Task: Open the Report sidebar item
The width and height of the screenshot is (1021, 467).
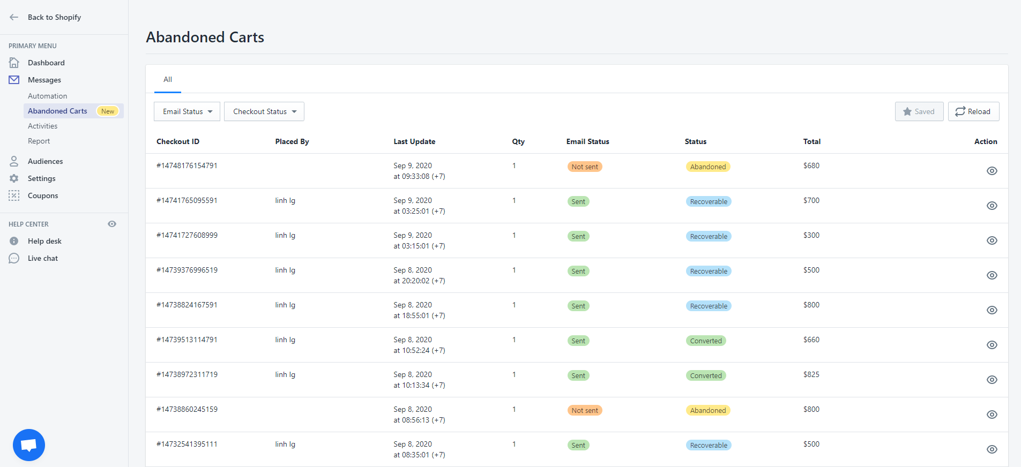Action: [39, 141]
